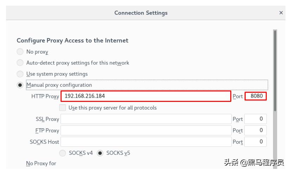Select the SOCKS v5 radio button
Screen dimensions: 289x171
click(x=100, y=153)
